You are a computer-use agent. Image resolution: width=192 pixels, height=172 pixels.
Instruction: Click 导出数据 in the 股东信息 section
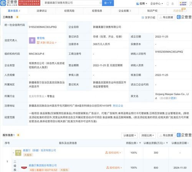pos(166,136)
